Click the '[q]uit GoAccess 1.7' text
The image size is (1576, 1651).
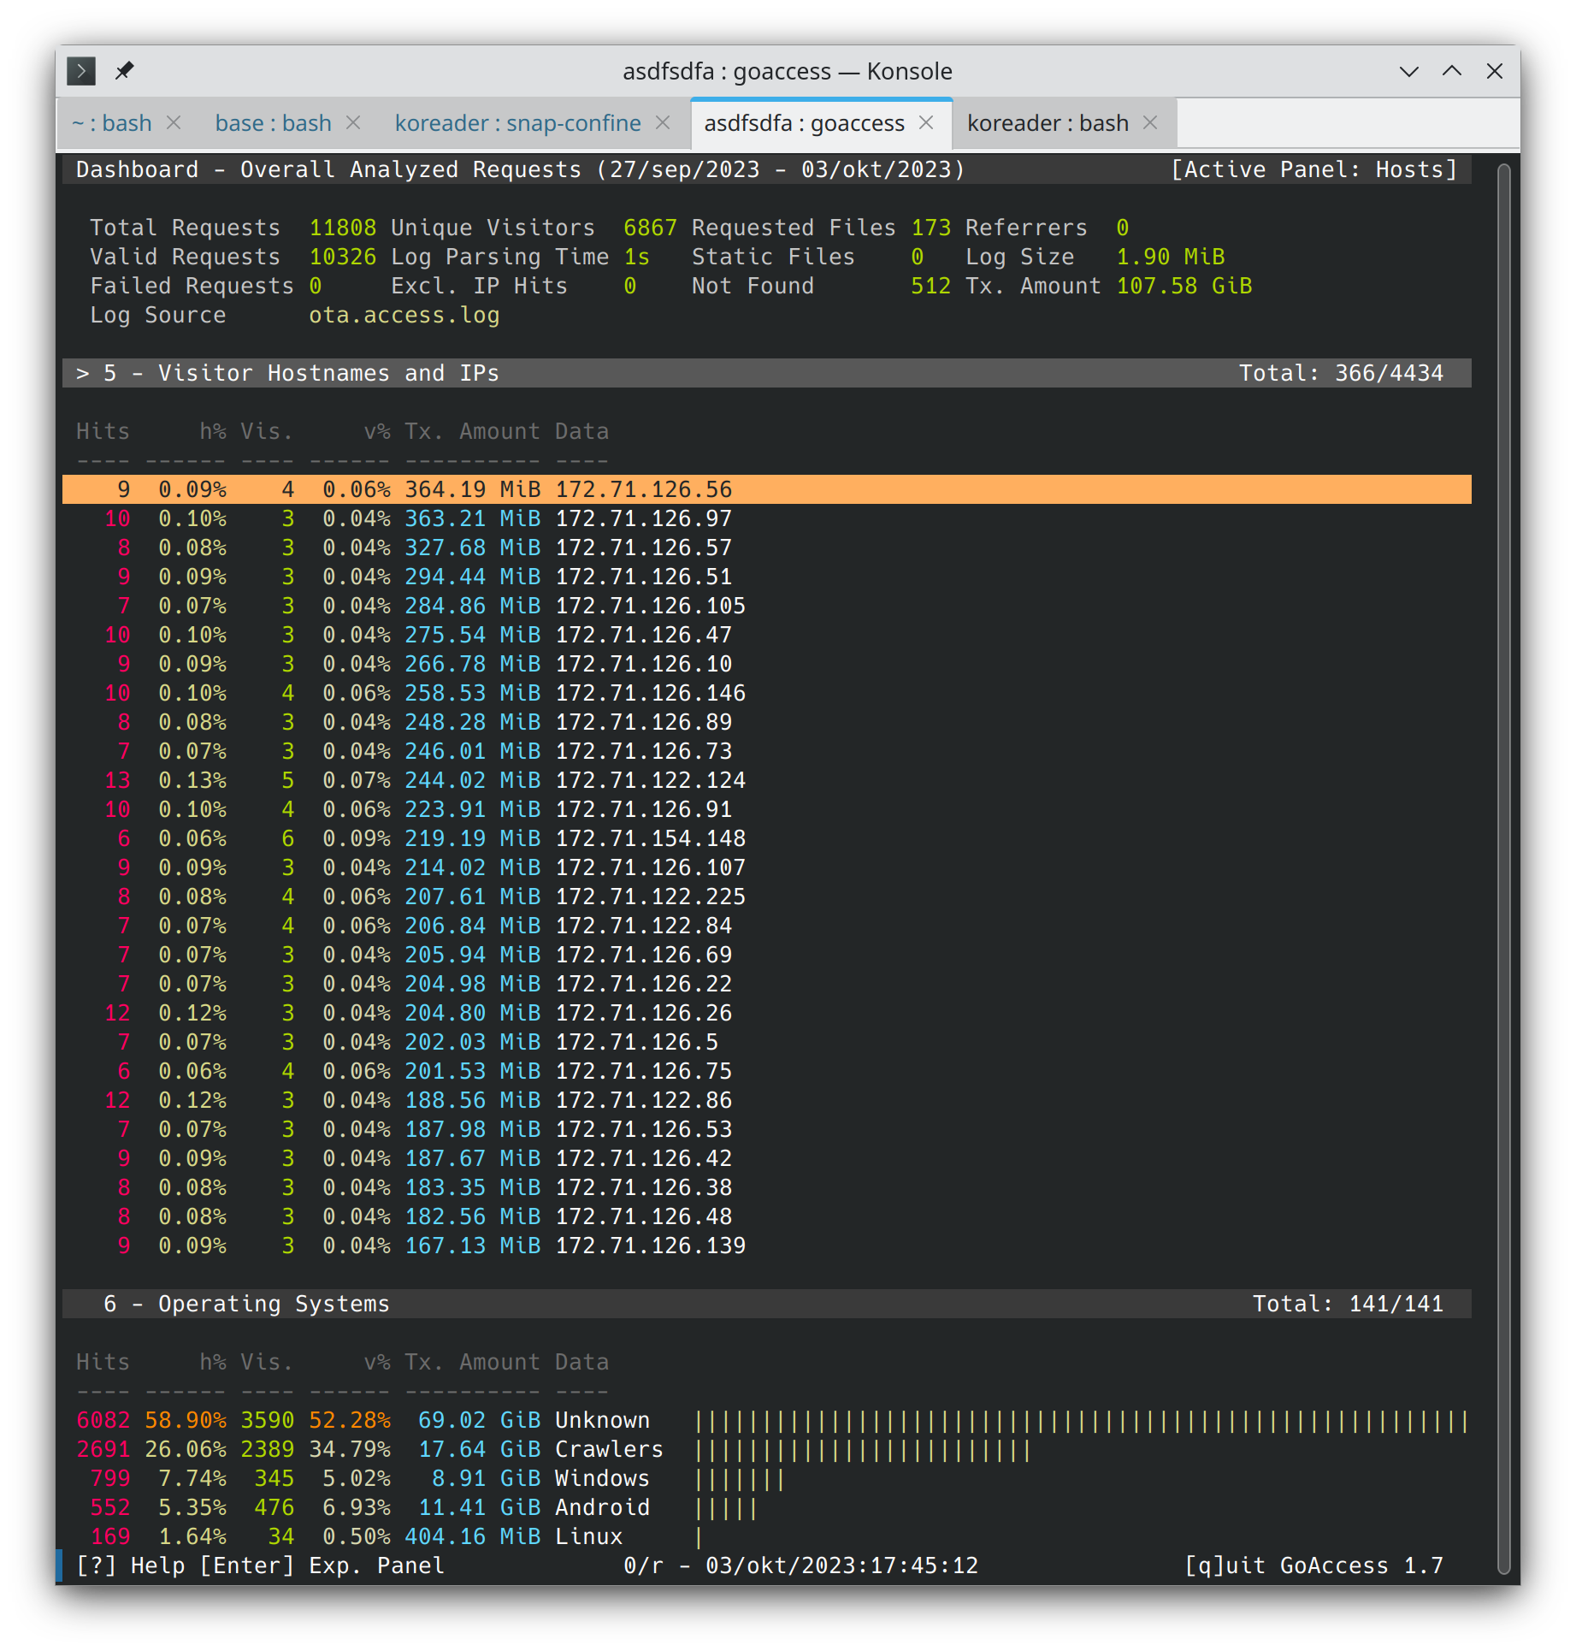click(x=1313, y=1565)
